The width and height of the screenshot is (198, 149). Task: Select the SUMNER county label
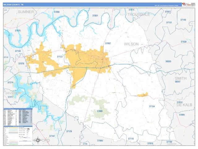pyautogui.click(x=26, y=12)
